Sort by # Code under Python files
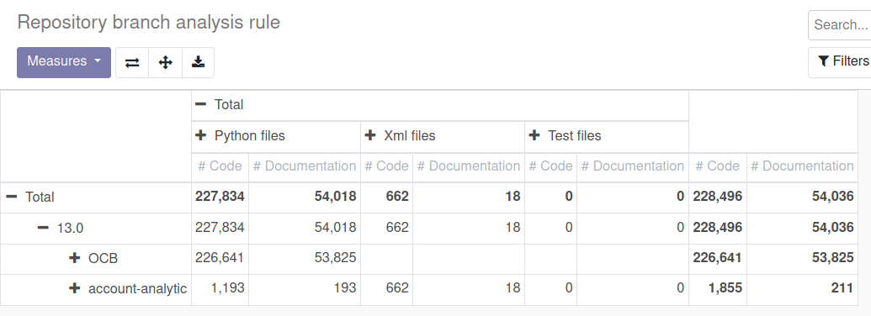Viewport: 871px width, 316px height. coord(220,167)
